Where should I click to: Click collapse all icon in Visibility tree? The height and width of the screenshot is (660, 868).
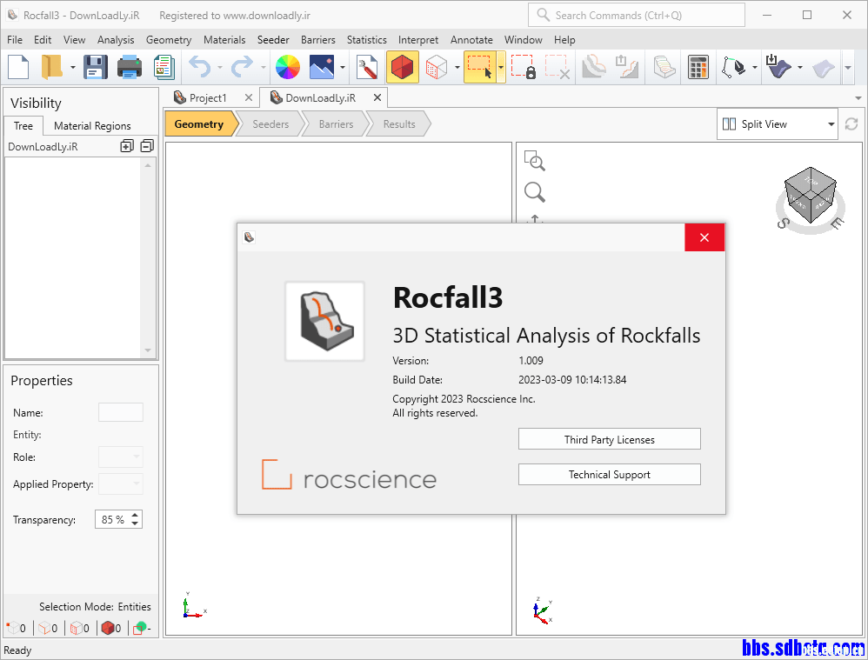[x=146, y=147]
